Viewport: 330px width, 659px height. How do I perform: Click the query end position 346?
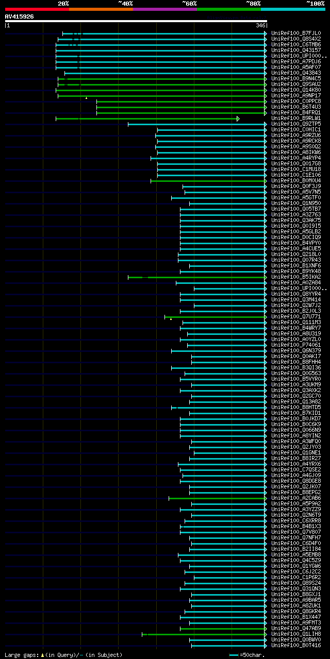click(260, 25)
